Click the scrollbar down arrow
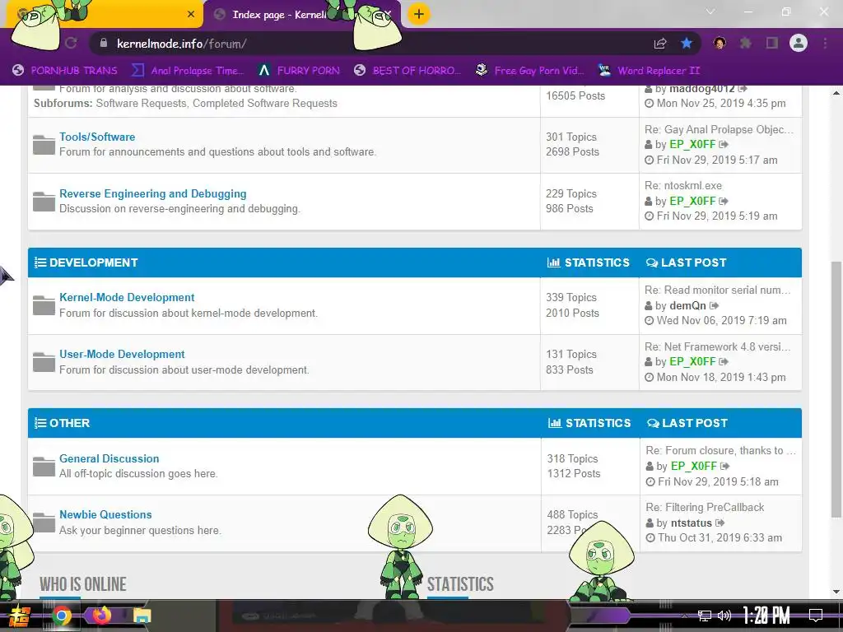This screenshot has width=843, height=632. click(836, 592)
